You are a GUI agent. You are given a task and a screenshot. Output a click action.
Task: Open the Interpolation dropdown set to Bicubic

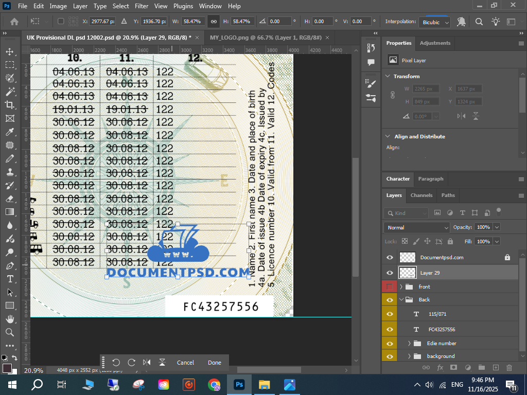pyautogui.click(x=435, y=22)
